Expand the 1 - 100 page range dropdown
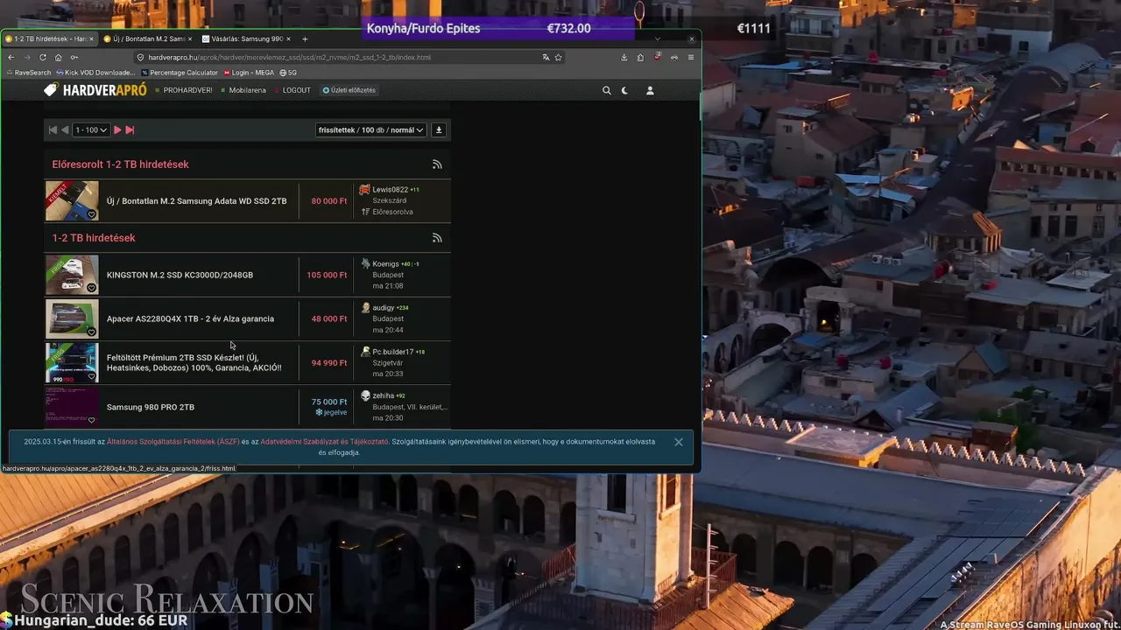Screen dimensions: 1121x630 click(x=91, y=129)
